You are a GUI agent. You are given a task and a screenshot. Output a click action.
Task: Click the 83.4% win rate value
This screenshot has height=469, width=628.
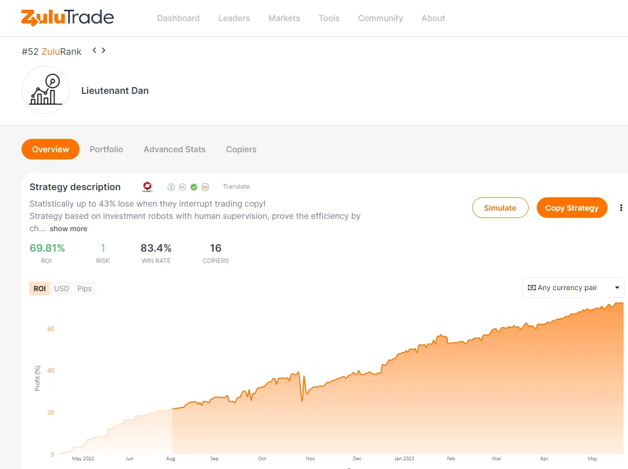156,248
